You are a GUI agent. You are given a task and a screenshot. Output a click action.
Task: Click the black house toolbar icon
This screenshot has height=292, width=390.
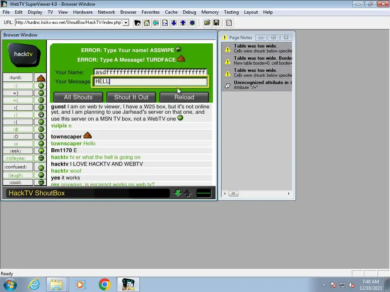137,23
